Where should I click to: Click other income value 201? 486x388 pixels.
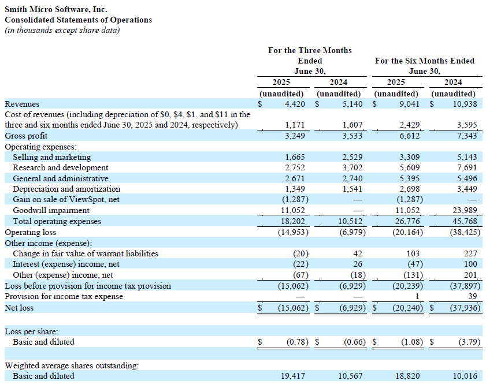[x=470, y=275]
